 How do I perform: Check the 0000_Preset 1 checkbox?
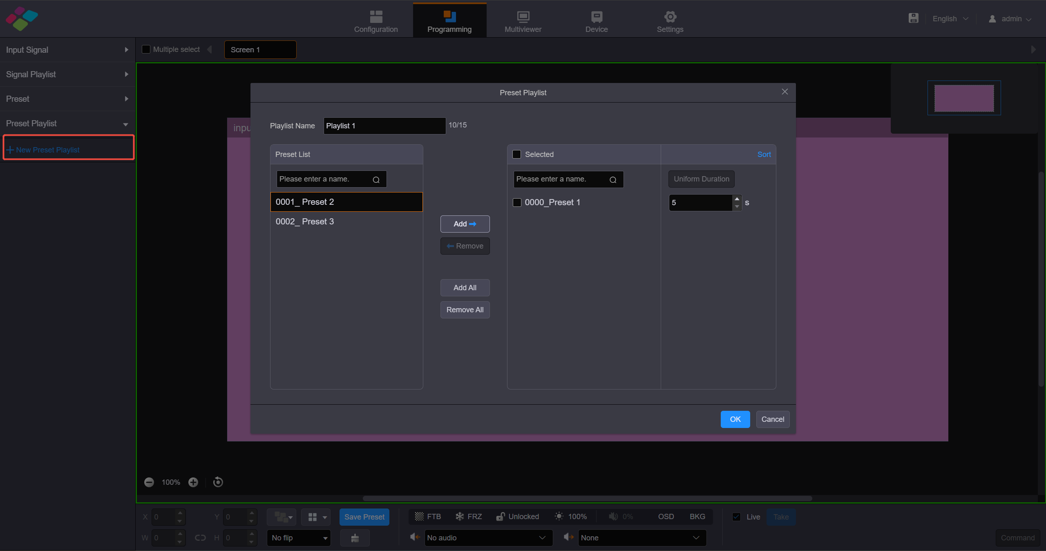click(x=516, y=202)
